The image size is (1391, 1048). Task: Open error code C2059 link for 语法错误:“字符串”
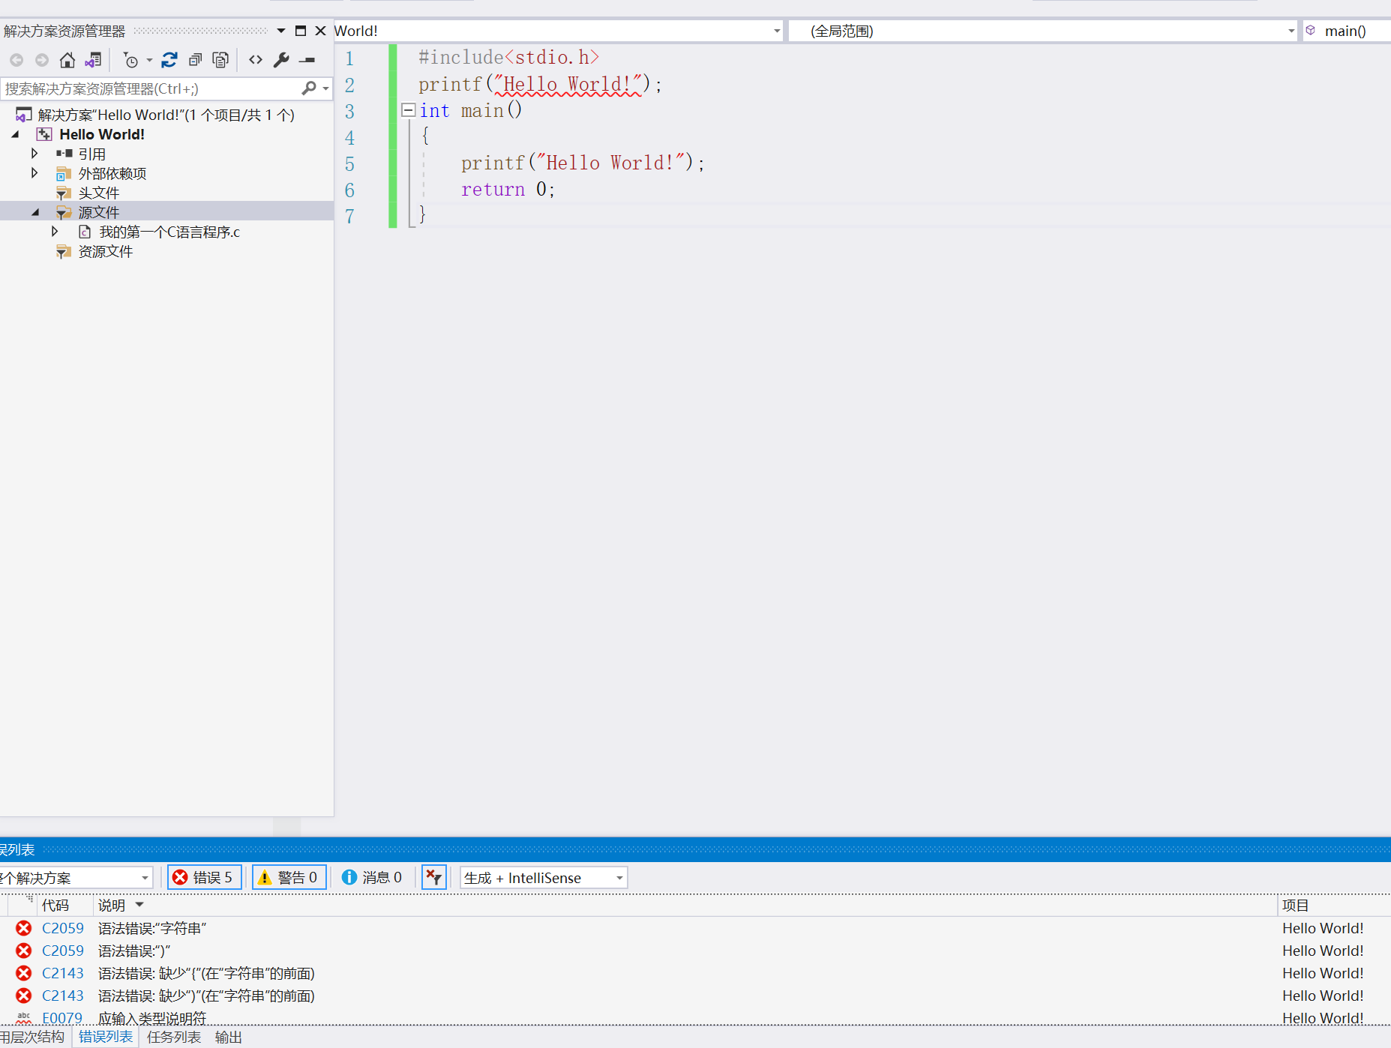[x=63, y=928]
